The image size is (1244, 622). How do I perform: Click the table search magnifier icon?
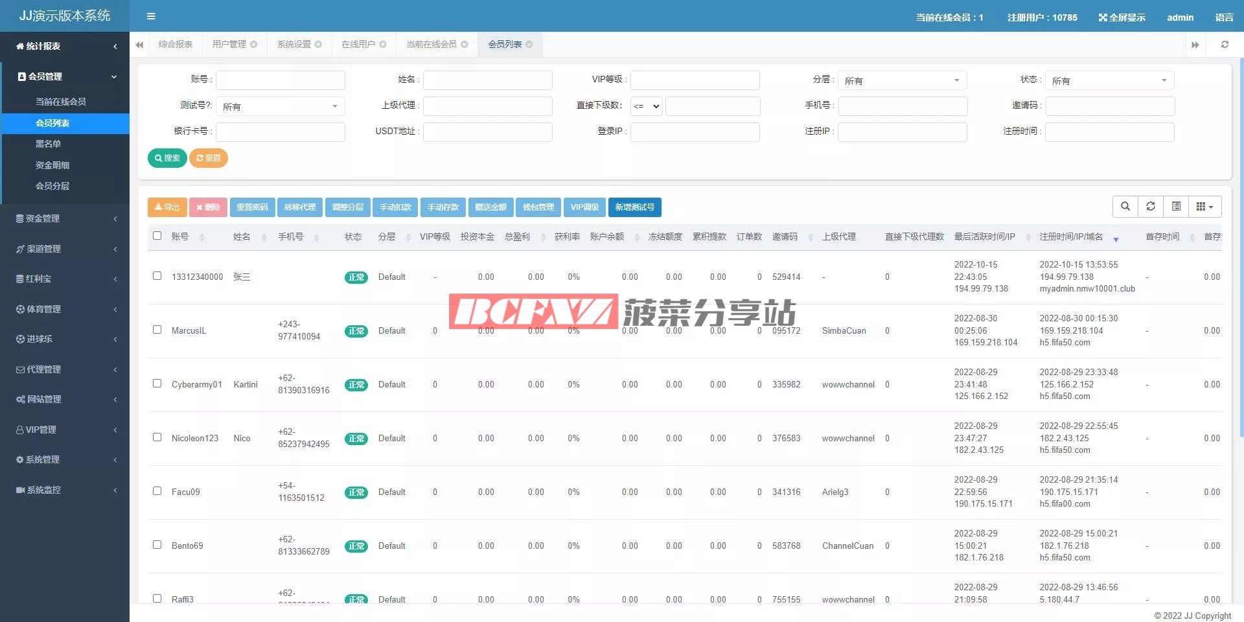[1125, 207]
